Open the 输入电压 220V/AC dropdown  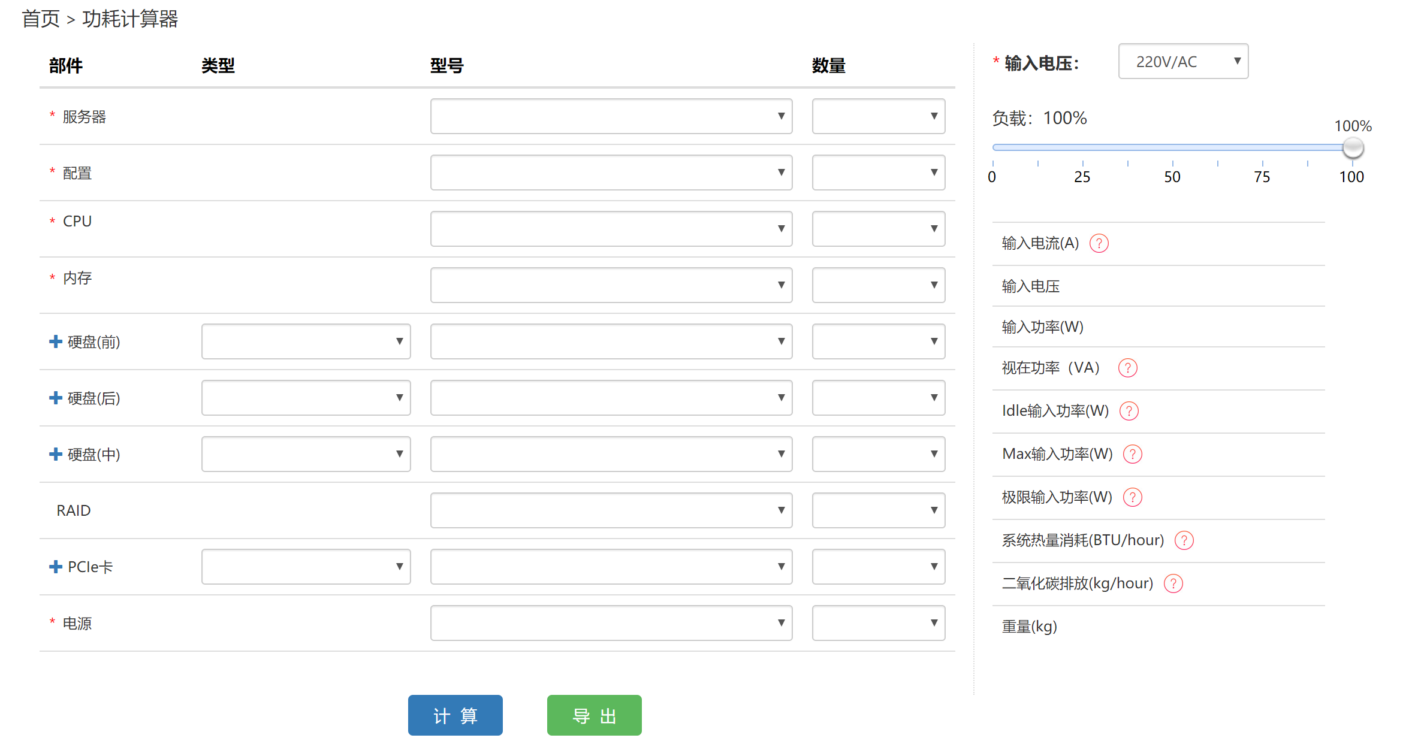click(1183, 61)
